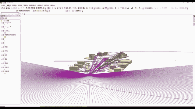The image size is (195, 109).
Task: Collapse the viewpoint1 layer expander
Action: tap(2, 27)
